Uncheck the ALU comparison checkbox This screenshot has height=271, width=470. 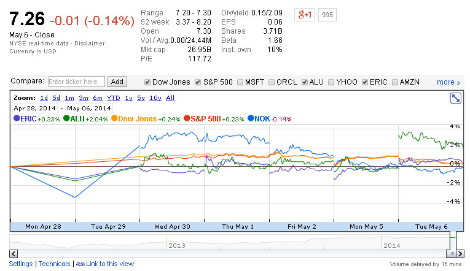point(305,82)
